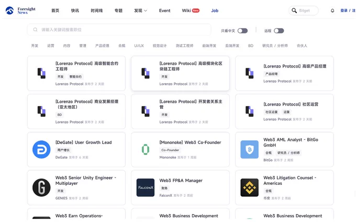
Task: Open Lorenzo Protocol 高级智能合约工程师 job title
Action: coord(87,66)
